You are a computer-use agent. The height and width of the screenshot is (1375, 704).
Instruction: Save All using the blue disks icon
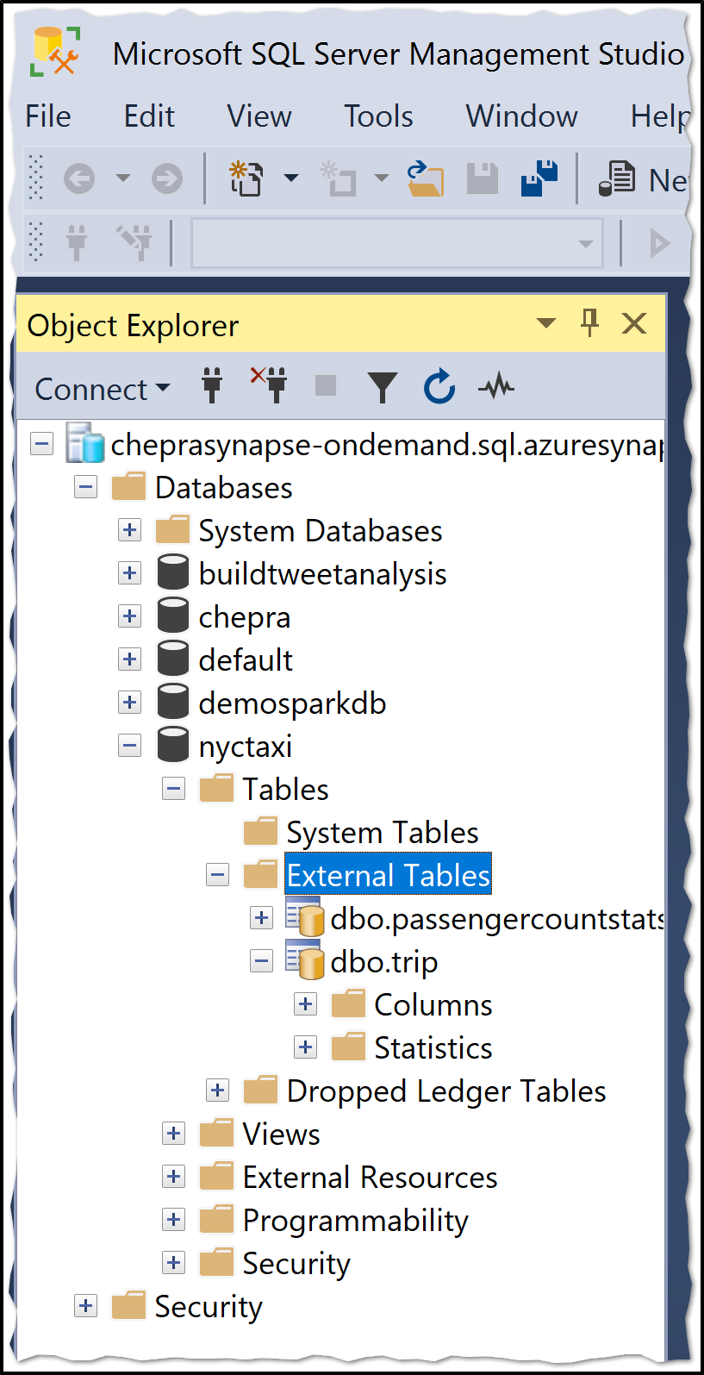[539, 178]
